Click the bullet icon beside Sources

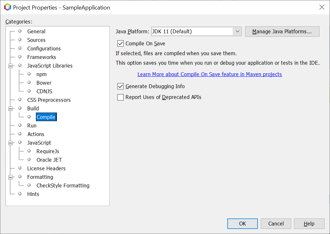click(x=20, y=40)
